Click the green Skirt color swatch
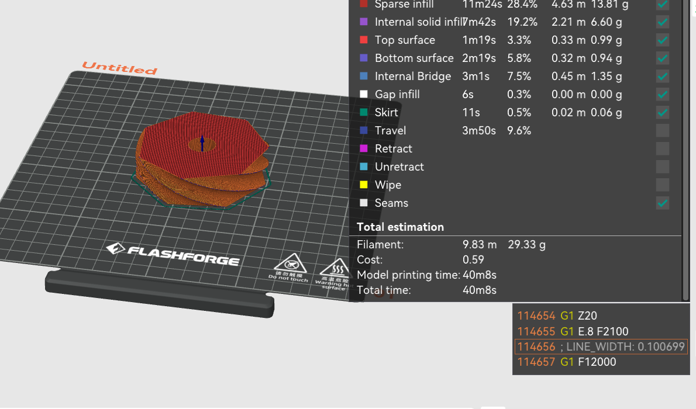 [x=364, y=112]
